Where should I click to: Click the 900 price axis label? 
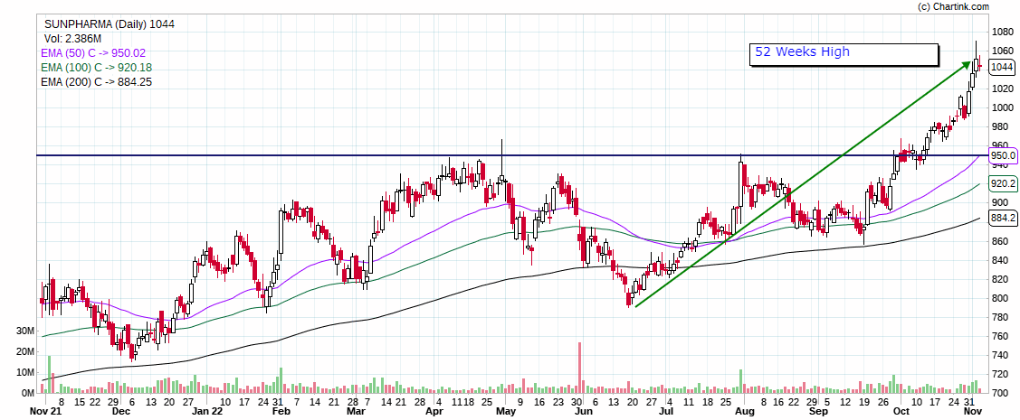pos(999,203)
